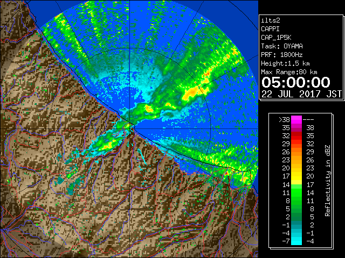
Task: Pick the yellow 17 to 20 dBZ swatch
Action: pos(296,176)
